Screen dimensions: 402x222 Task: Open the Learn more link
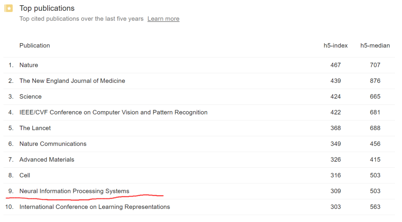click(x=163, y=19)
